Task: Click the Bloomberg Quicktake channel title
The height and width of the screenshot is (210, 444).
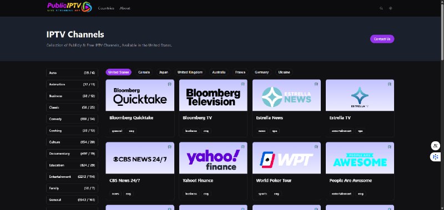Action: click(132, 118)
